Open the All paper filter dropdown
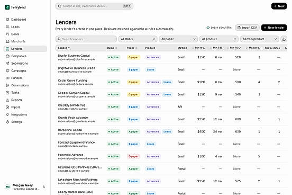 click(x=178, y=39)
